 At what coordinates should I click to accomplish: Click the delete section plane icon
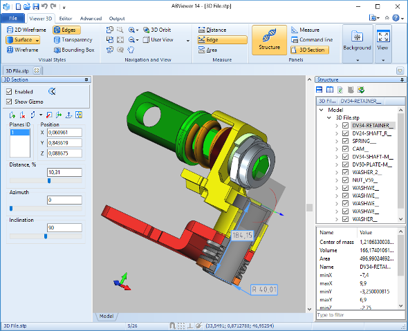[23, 115]
